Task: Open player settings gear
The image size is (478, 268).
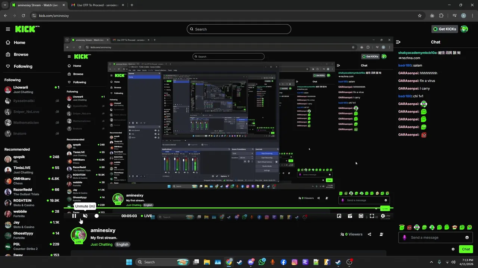Action: 383,216
